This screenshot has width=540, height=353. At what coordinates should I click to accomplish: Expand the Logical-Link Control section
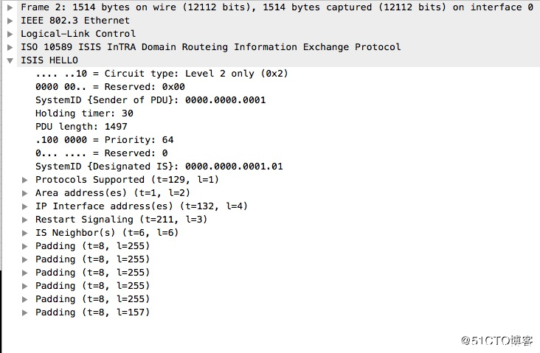[10, 34]
